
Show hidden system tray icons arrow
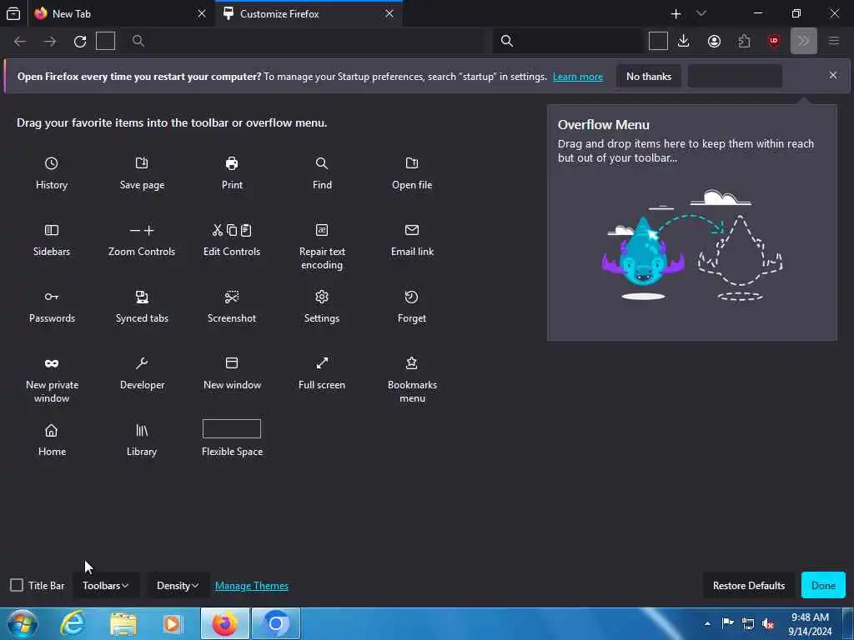click(x=707, y=623)
